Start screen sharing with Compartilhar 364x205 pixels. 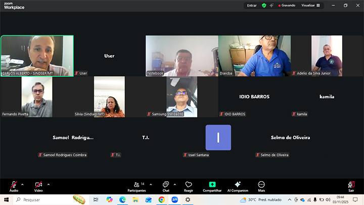(212, 186)
